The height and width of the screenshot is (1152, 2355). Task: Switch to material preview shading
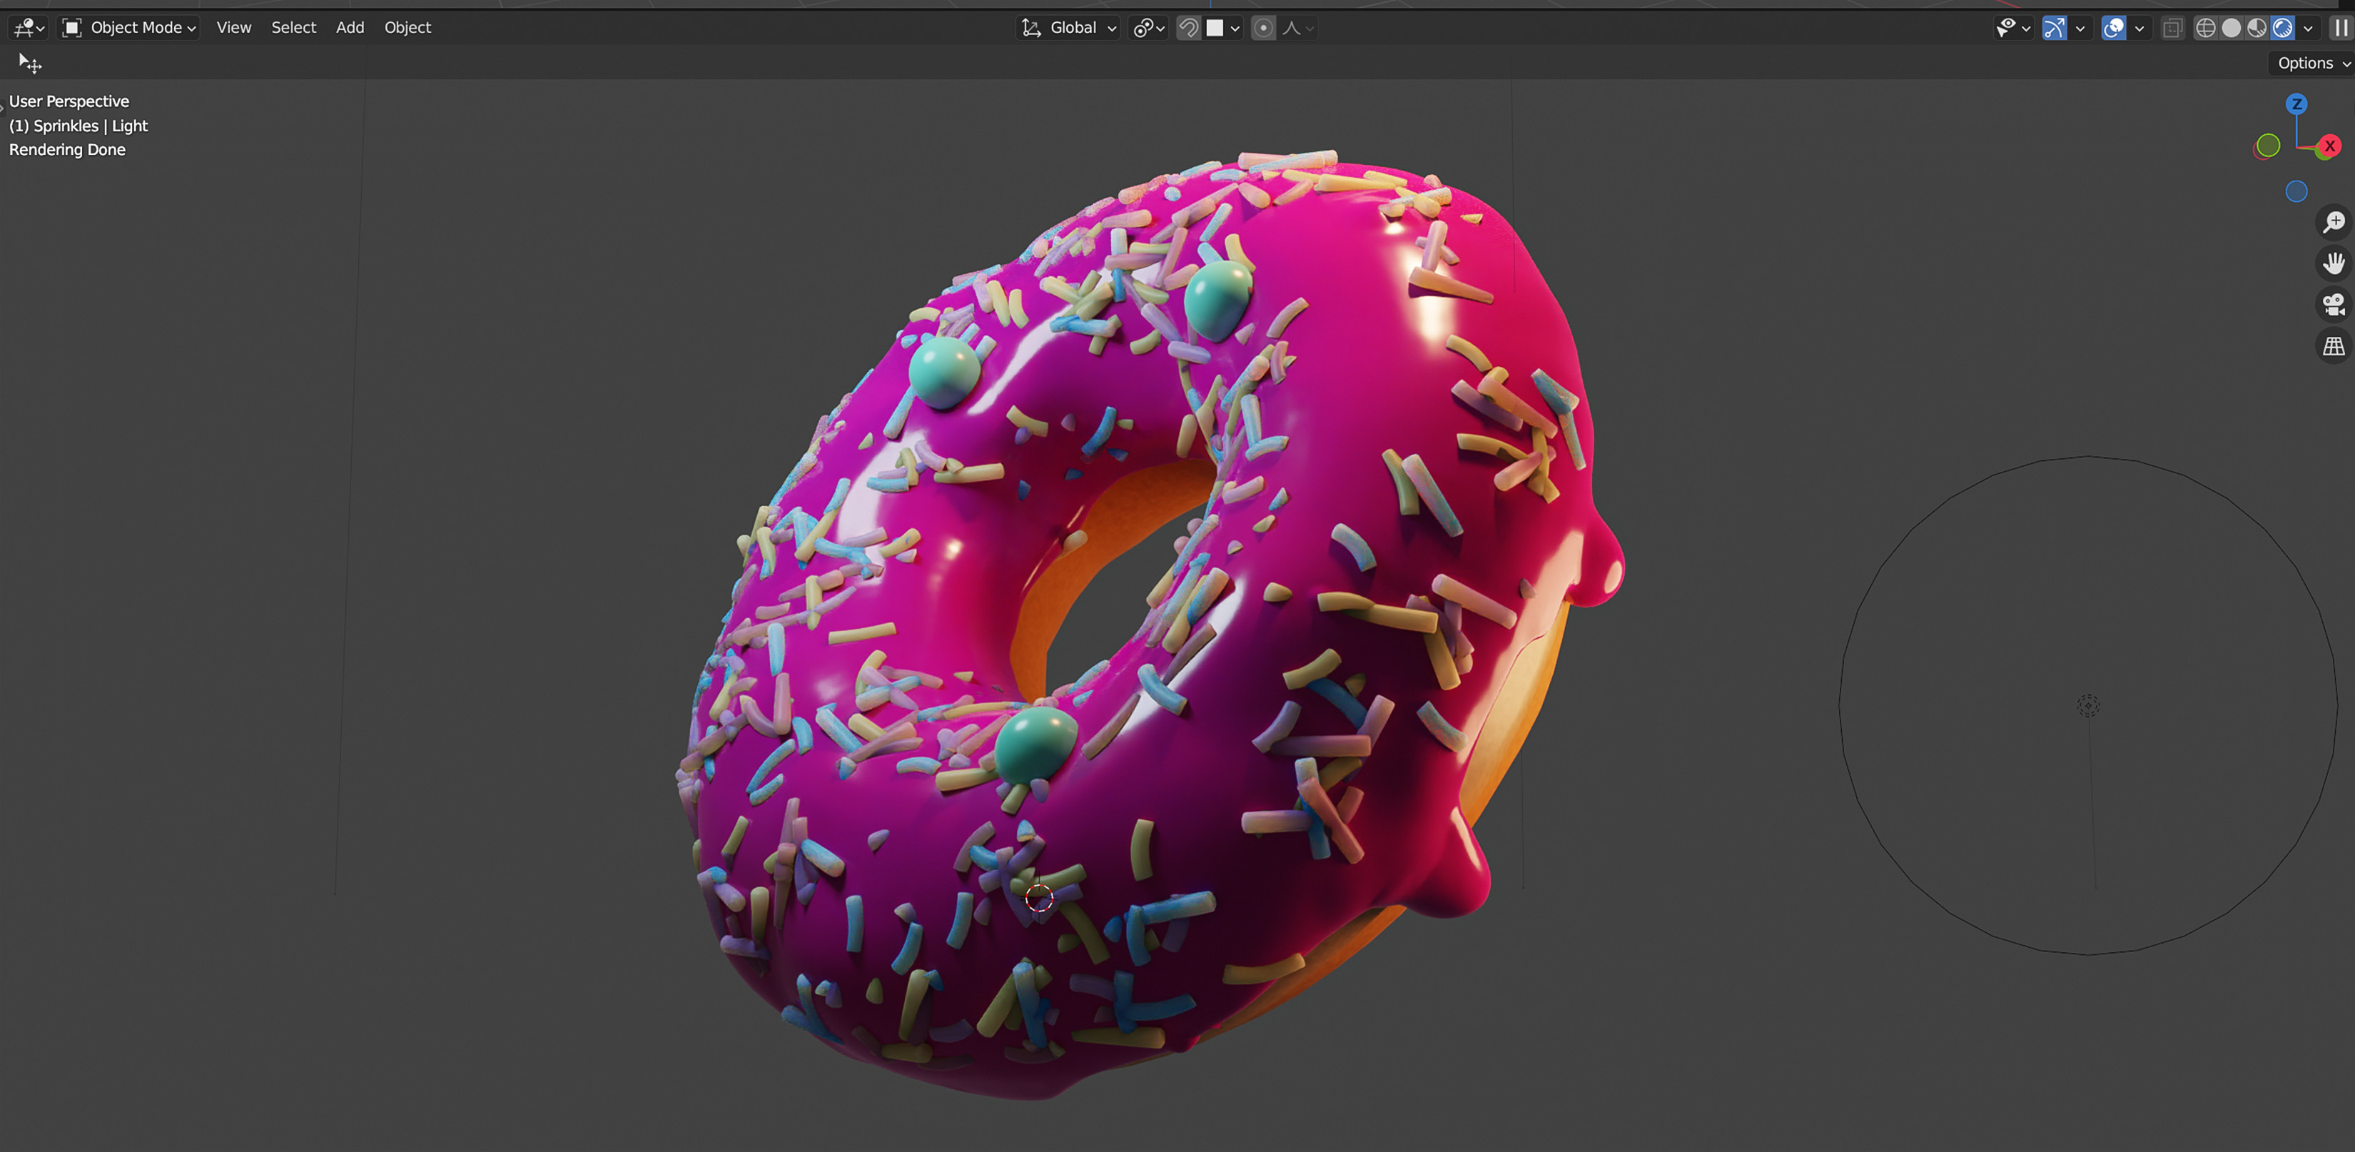2257,29
